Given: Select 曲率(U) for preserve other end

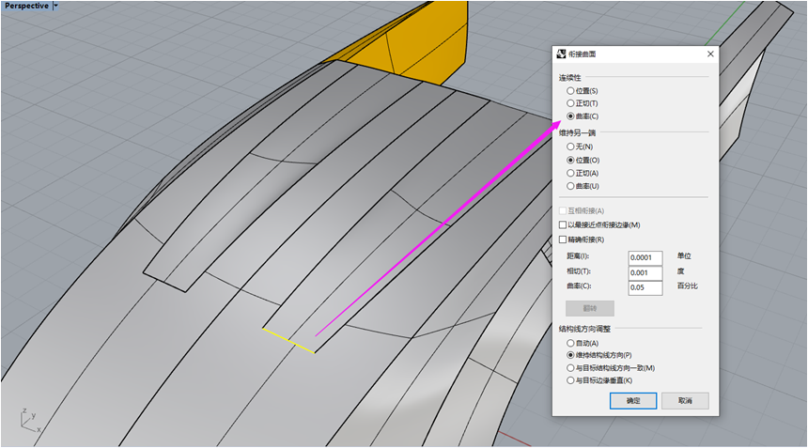Looking at the screenshot, I should click(x=570, y=186).
